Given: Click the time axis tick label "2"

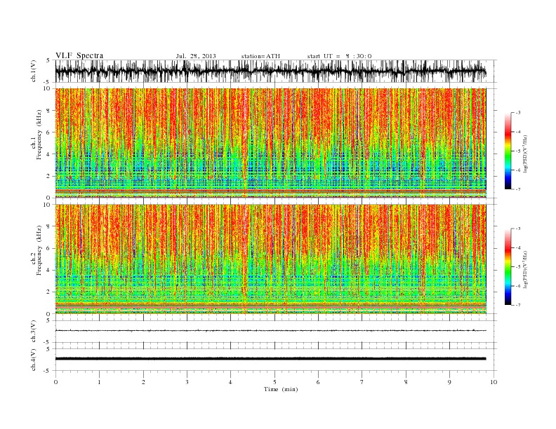Looking at the screenshot, I should point(143,382).
